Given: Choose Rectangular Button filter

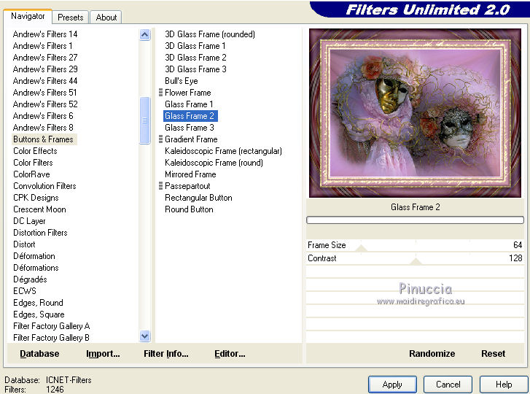Looking at the screenshot, I should (x=198, y=198).
